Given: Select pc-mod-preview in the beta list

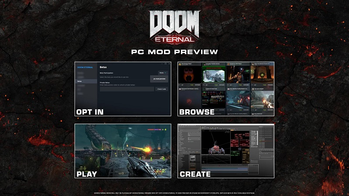Looking at the screenshot, I should pyautogui.click(x=159, y=79).
